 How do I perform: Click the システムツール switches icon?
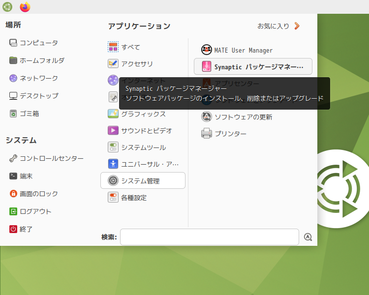(113, 147)
